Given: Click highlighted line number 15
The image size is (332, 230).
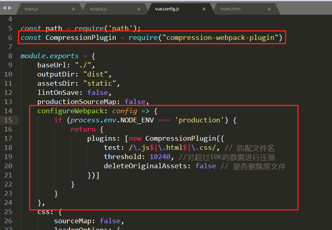Looking at the screenshot, I should pos(8,120).
